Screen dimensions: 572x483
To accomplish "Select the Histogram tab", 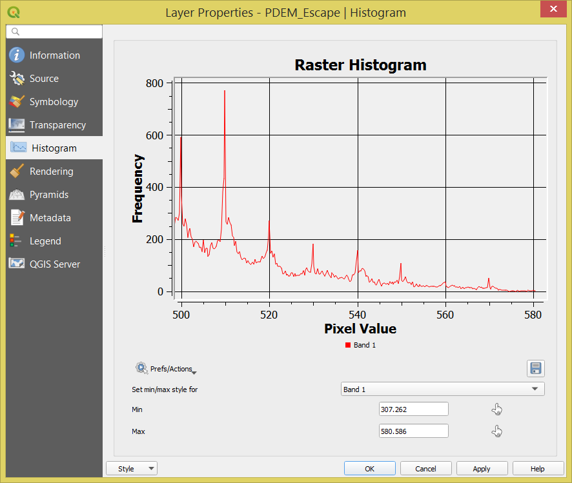I will coord(54,148).
